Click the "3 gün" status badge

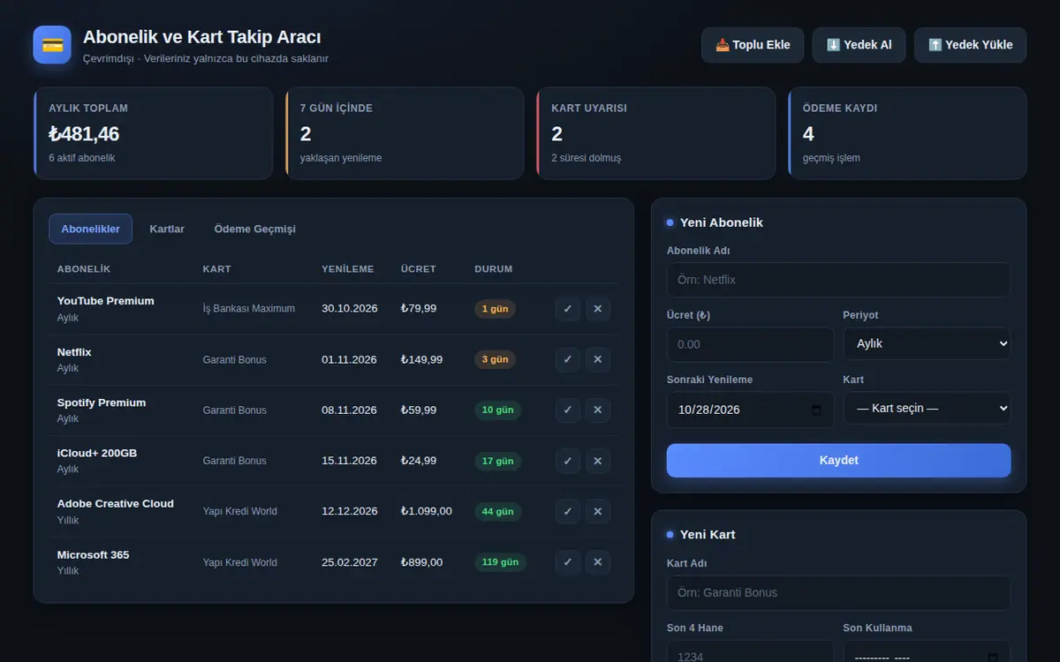click(x=495, y=359)
